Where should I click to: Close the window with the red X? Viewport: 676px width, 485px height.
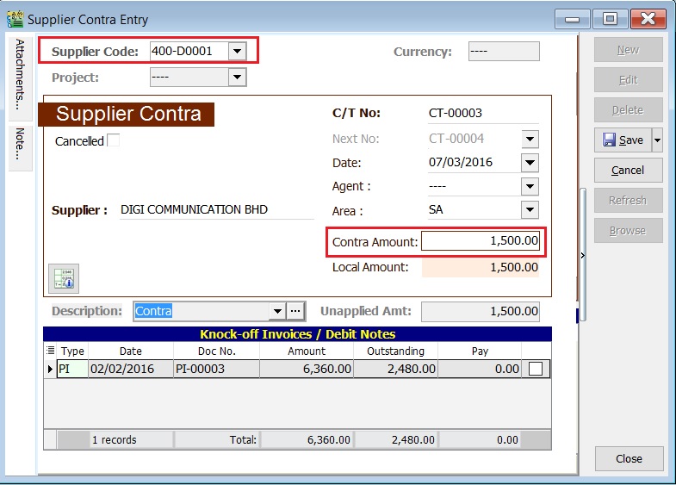[648, 19]
